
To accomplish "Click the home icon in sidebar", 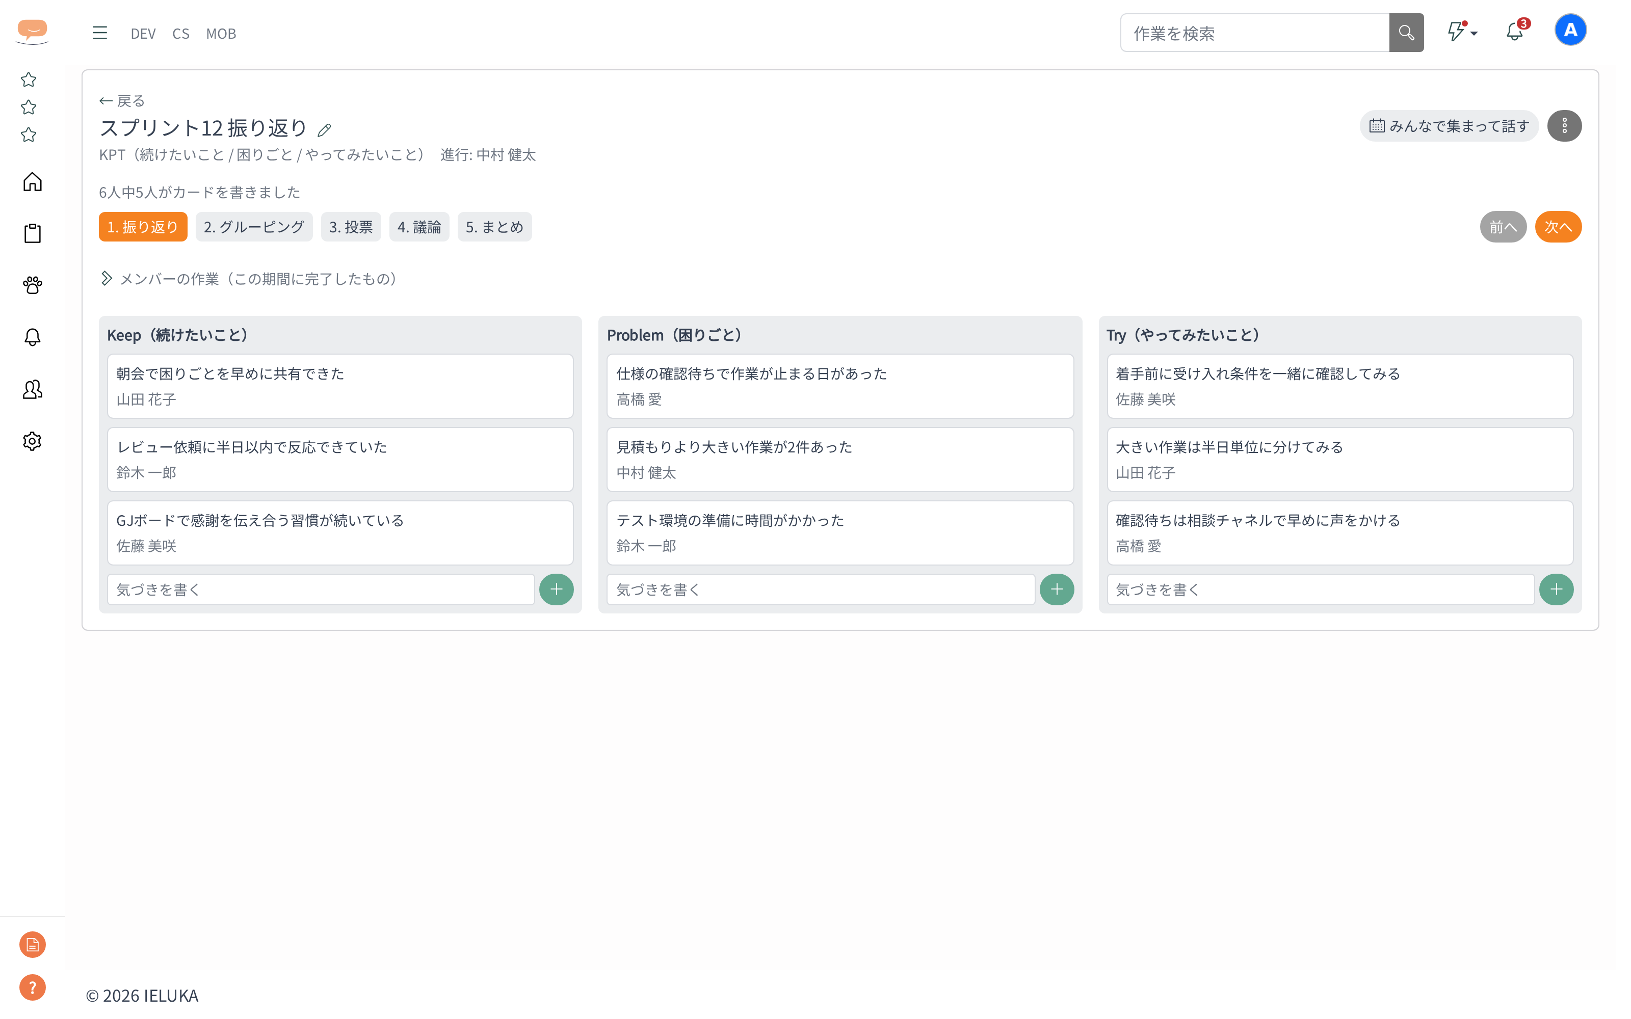I will coord(32,182).
